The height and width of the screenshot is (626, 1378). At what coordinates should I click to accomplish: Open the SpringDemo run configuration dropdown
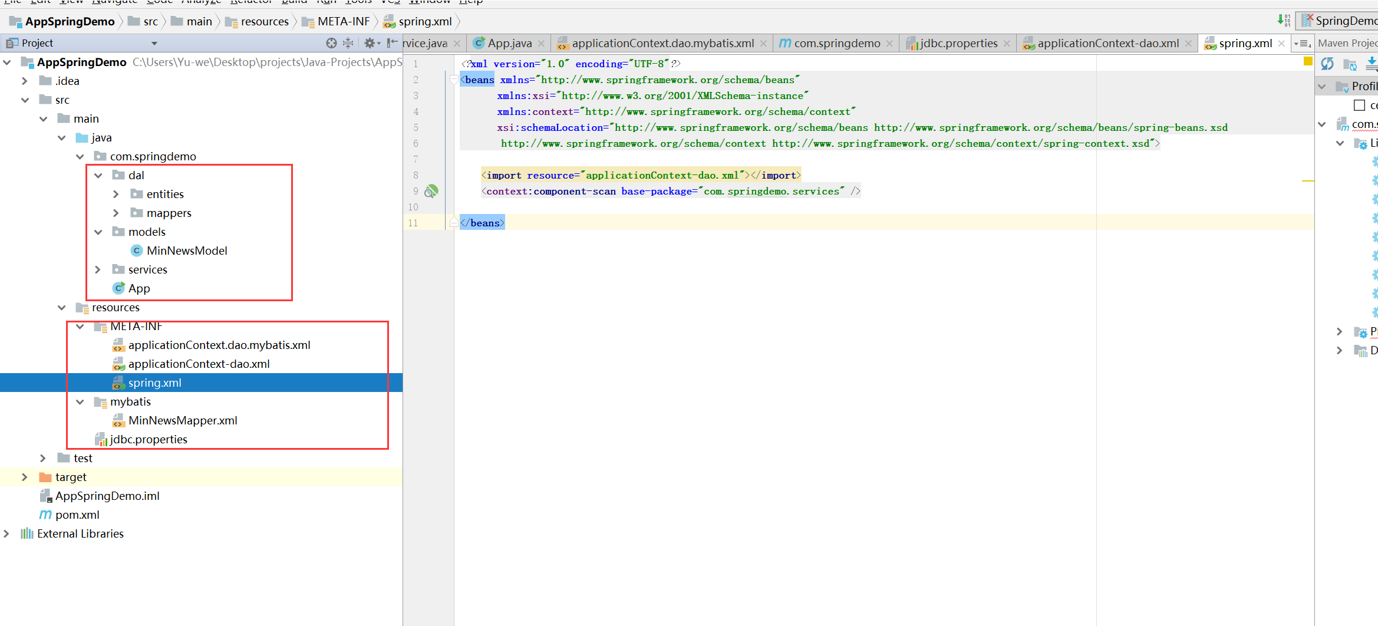[1338, 21]
